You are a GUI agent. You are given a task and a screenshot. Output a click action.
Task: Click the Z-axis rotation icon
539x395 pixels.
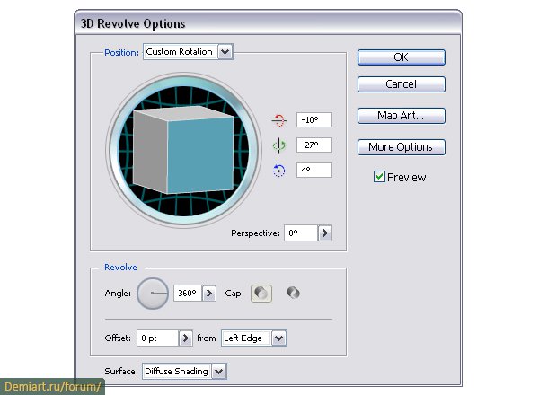click(x=278, y=171)
